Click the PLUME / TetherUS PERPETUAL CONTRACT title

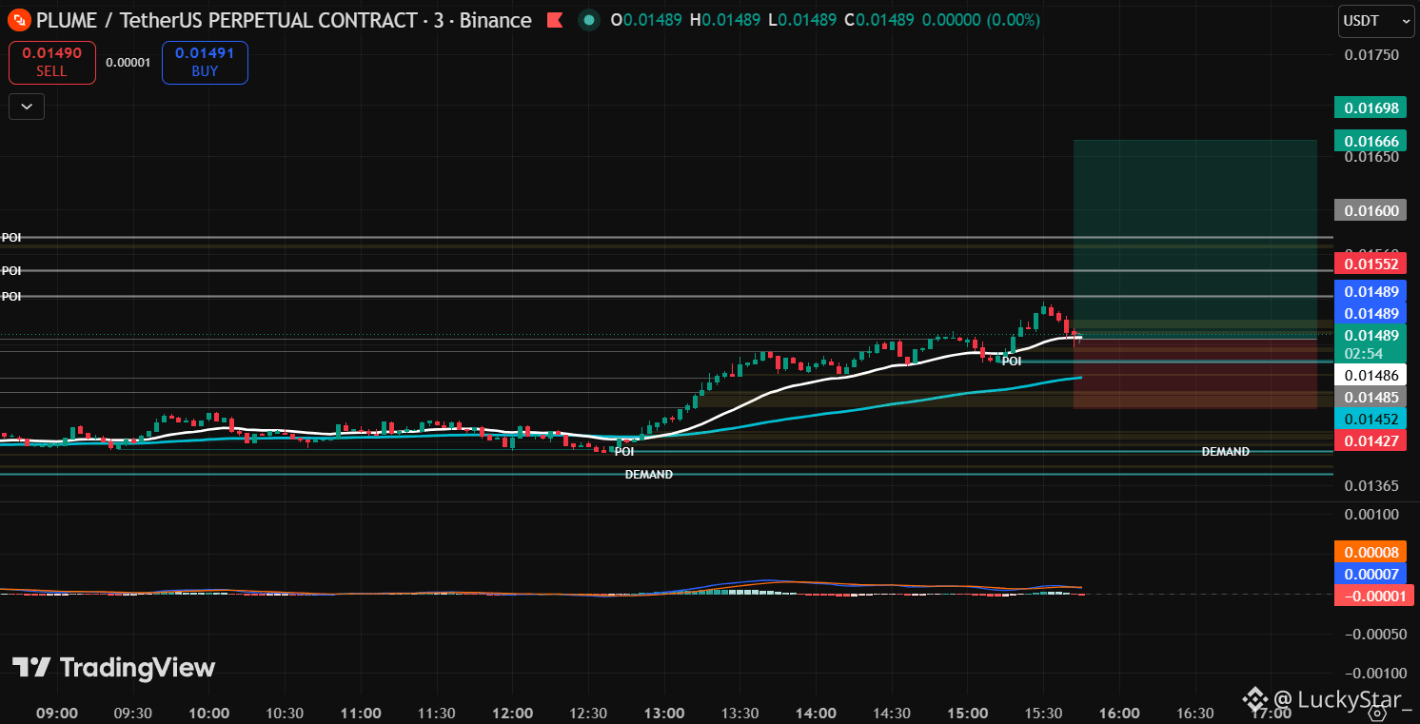[x=284, y=20]
